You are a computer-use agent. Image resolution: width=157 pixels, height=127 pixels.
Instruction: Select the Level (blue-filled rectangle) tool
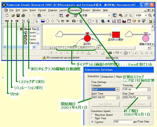pos(43,21)
